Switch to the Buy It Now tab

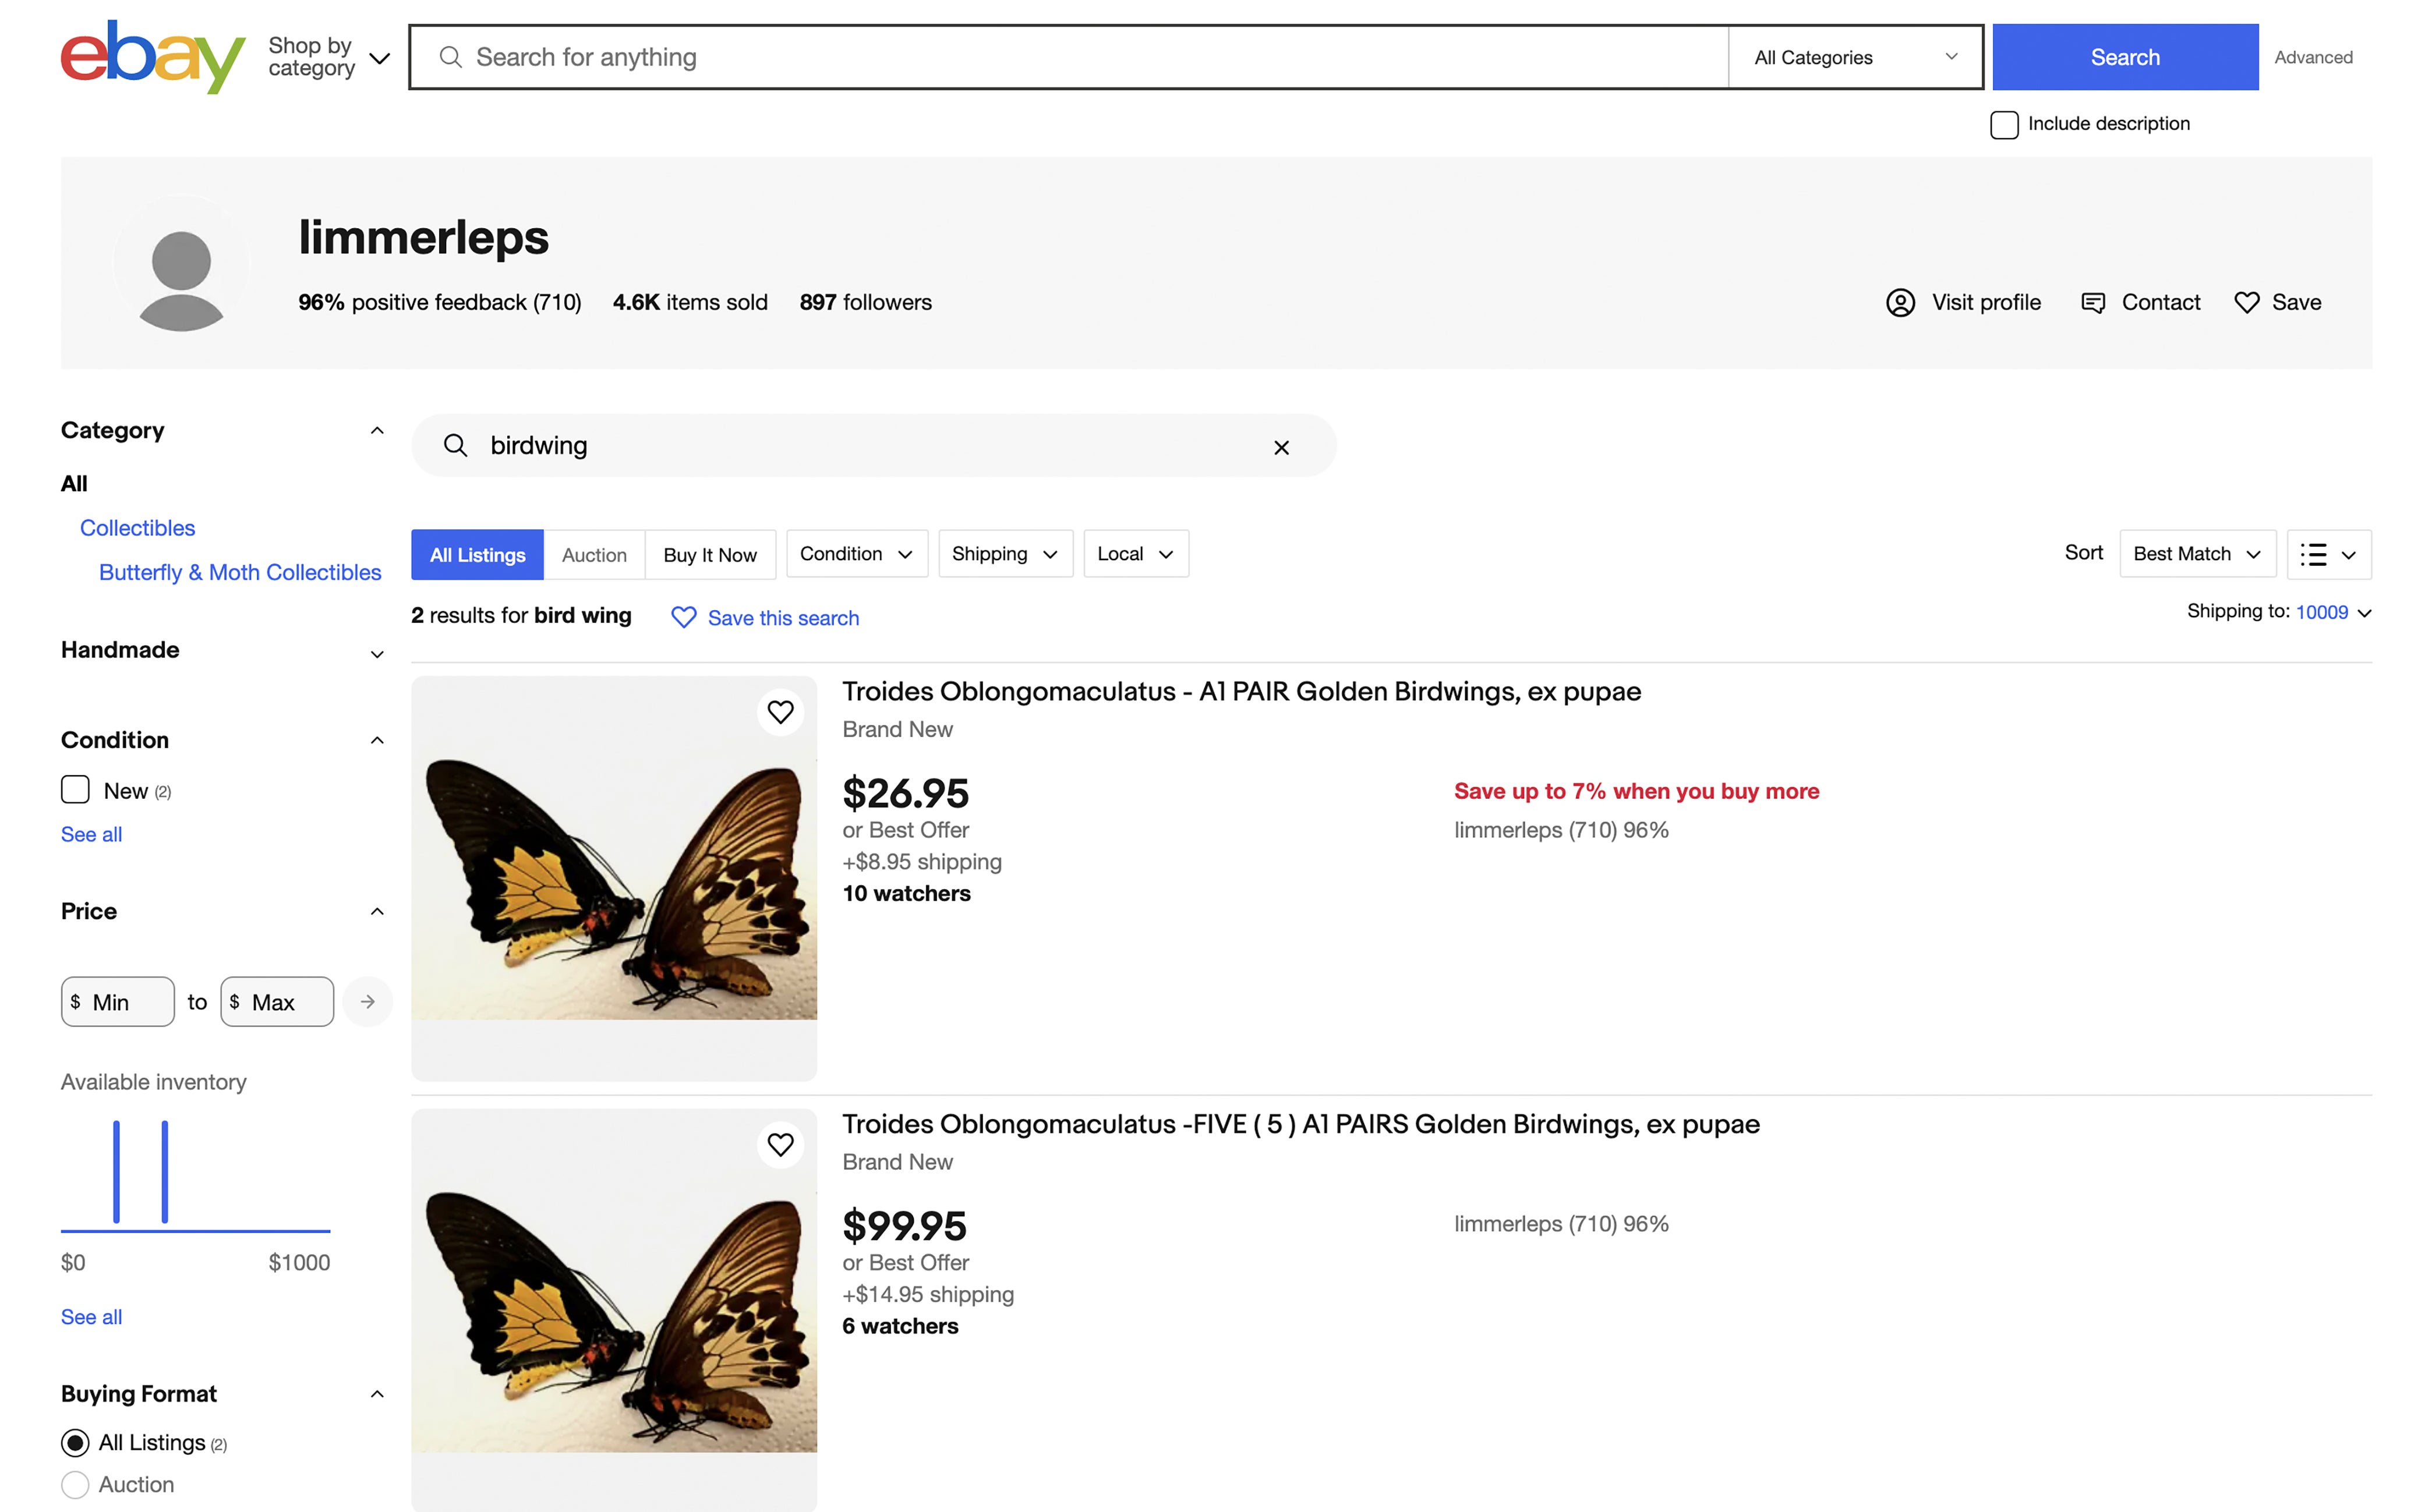click(x=709, y=555)
